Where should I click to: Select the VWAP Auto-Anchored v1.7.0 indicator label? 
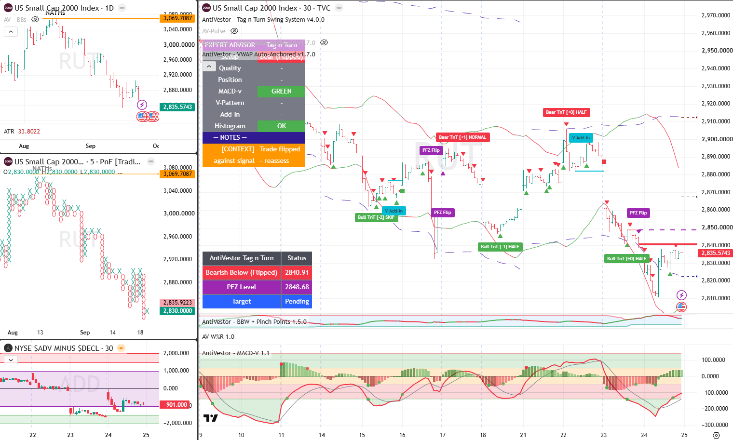point(258,54)
